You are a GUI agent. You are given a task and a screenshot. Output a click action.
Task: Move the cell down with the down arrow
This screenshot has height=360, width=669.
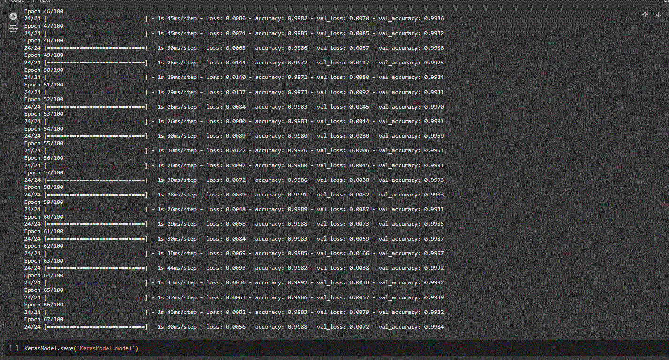pyautogui.click(x=659, y=15)
